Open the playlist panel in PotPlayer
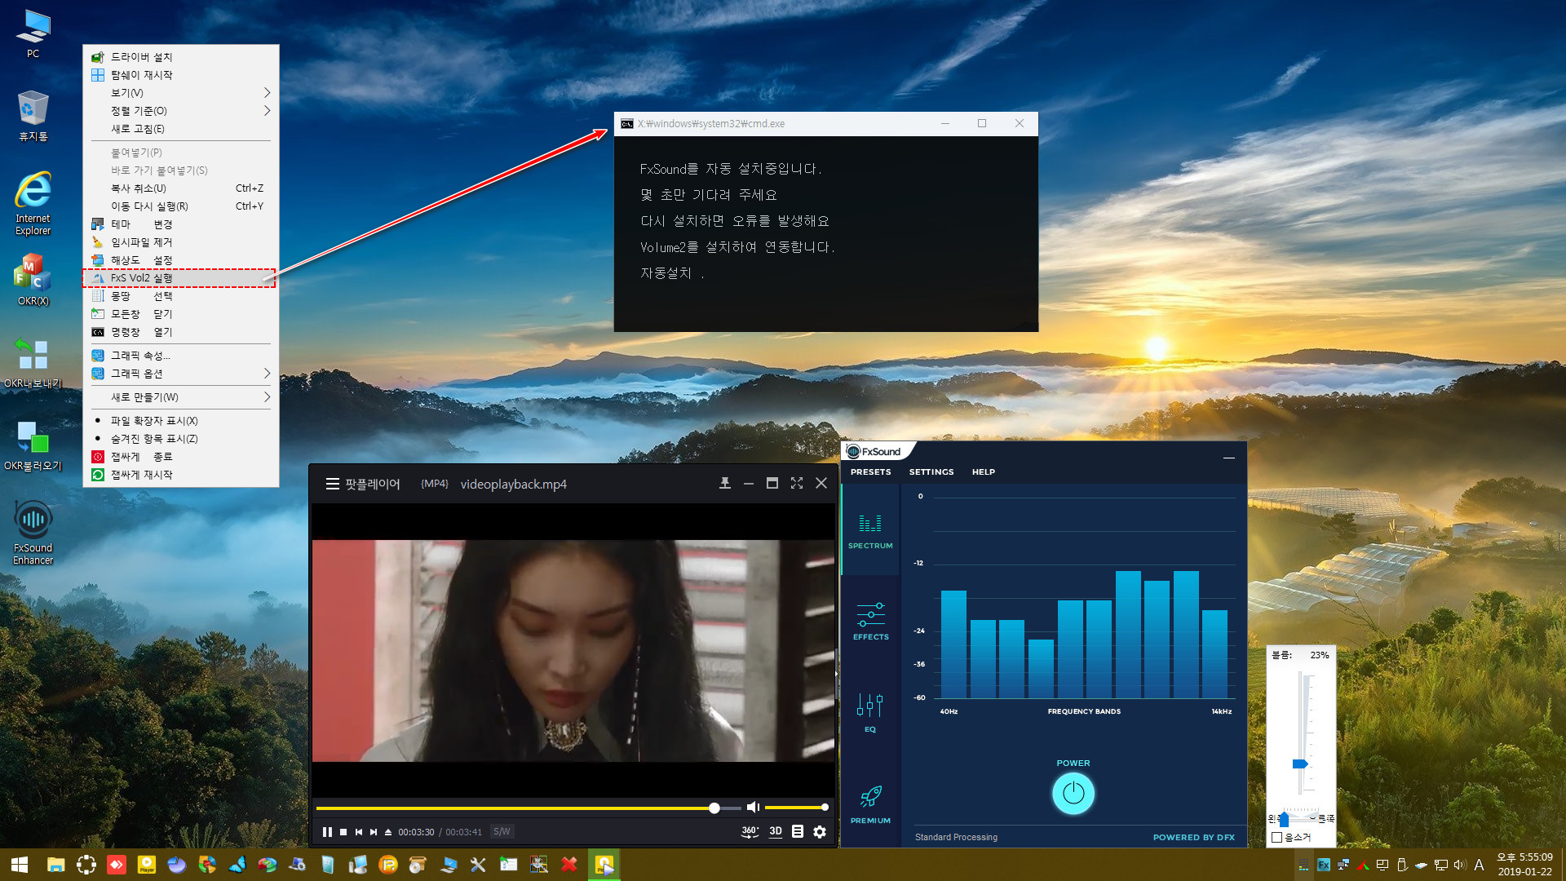This screenshot has height=881, width=1566. point(798,831)
